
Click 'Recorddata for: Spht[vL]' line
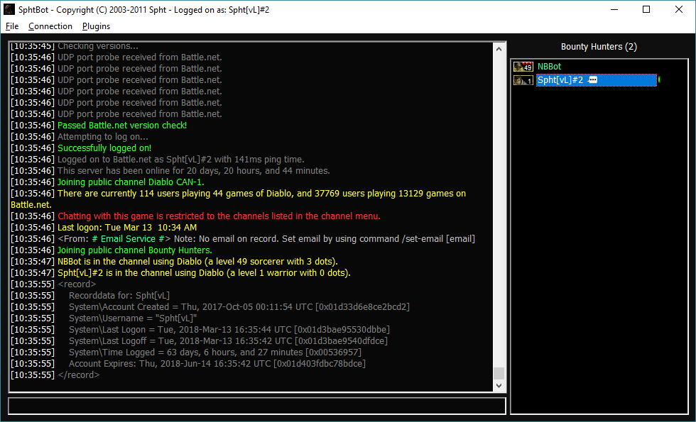(119, 296)
